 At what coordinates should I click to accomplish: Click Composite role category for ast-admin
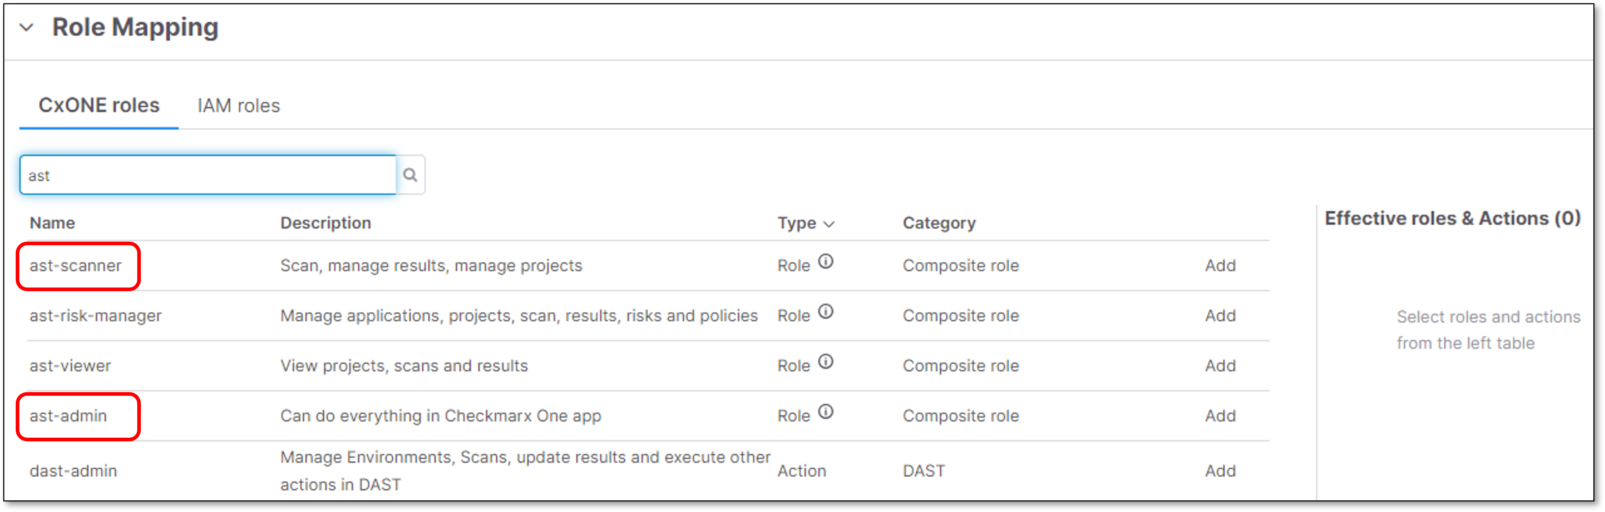point(961,415)
